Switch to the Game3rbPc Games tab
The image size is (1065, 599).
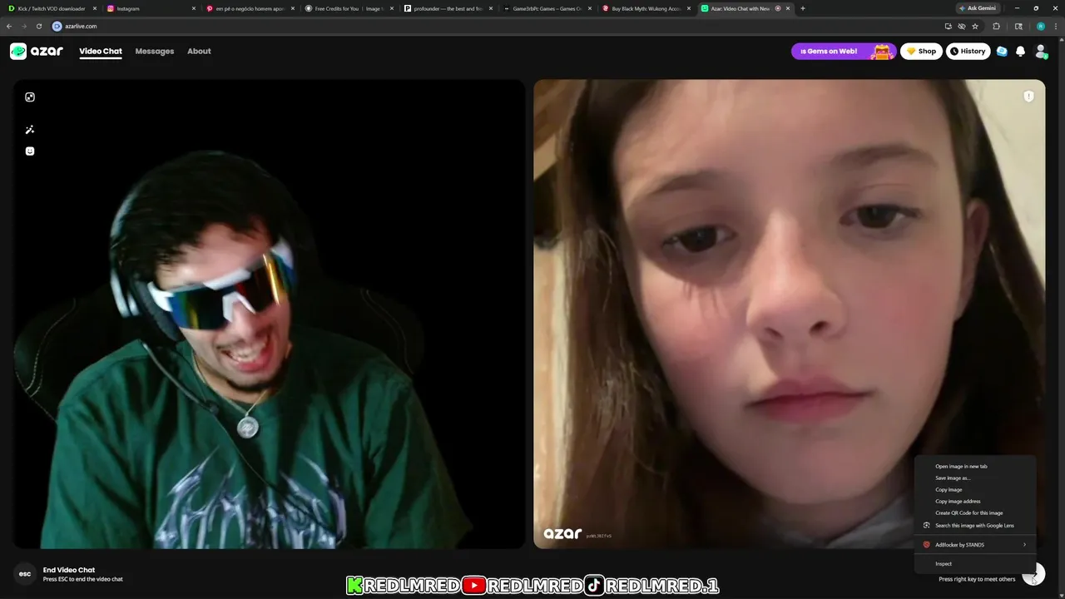pos(547,8)
